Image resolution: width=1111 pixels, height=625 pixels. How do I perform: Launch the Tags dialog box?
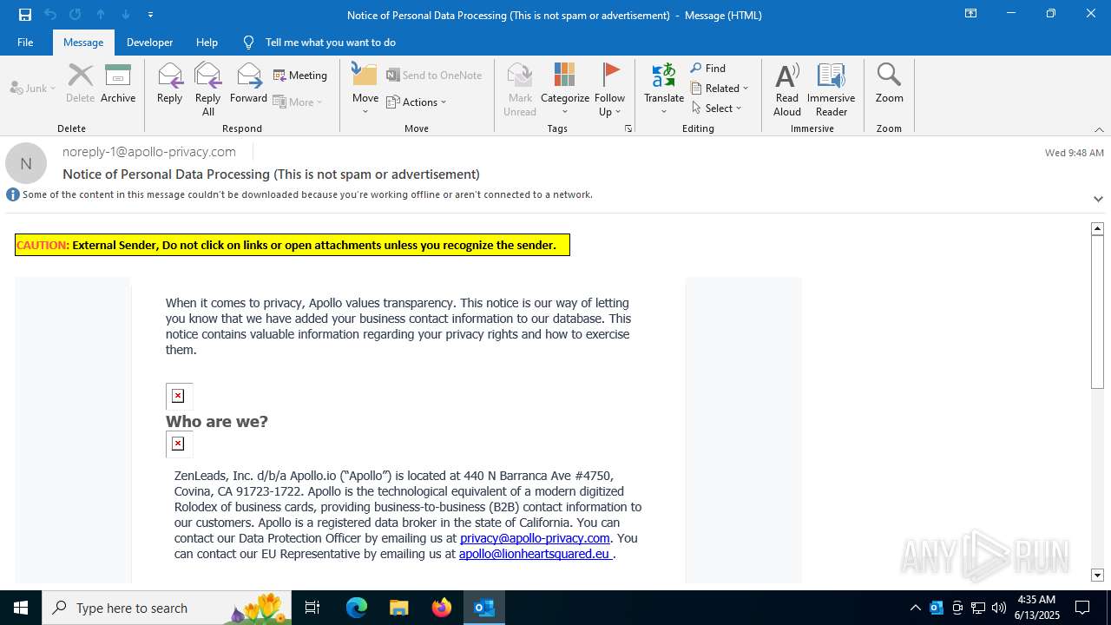(x=628, y=128)
